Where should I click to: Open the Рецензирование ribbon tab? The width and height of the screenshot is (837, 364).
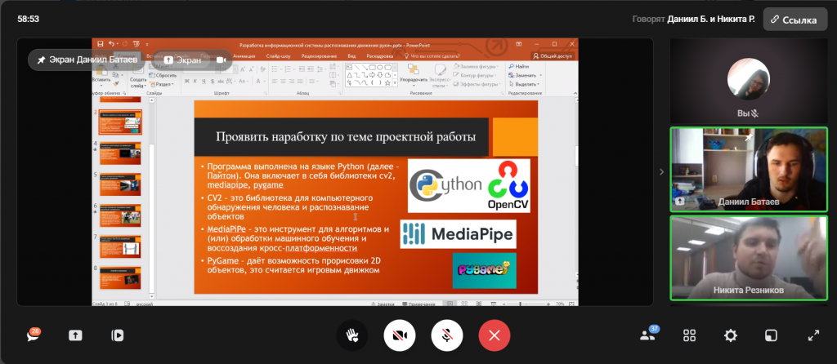click(320, 56)
